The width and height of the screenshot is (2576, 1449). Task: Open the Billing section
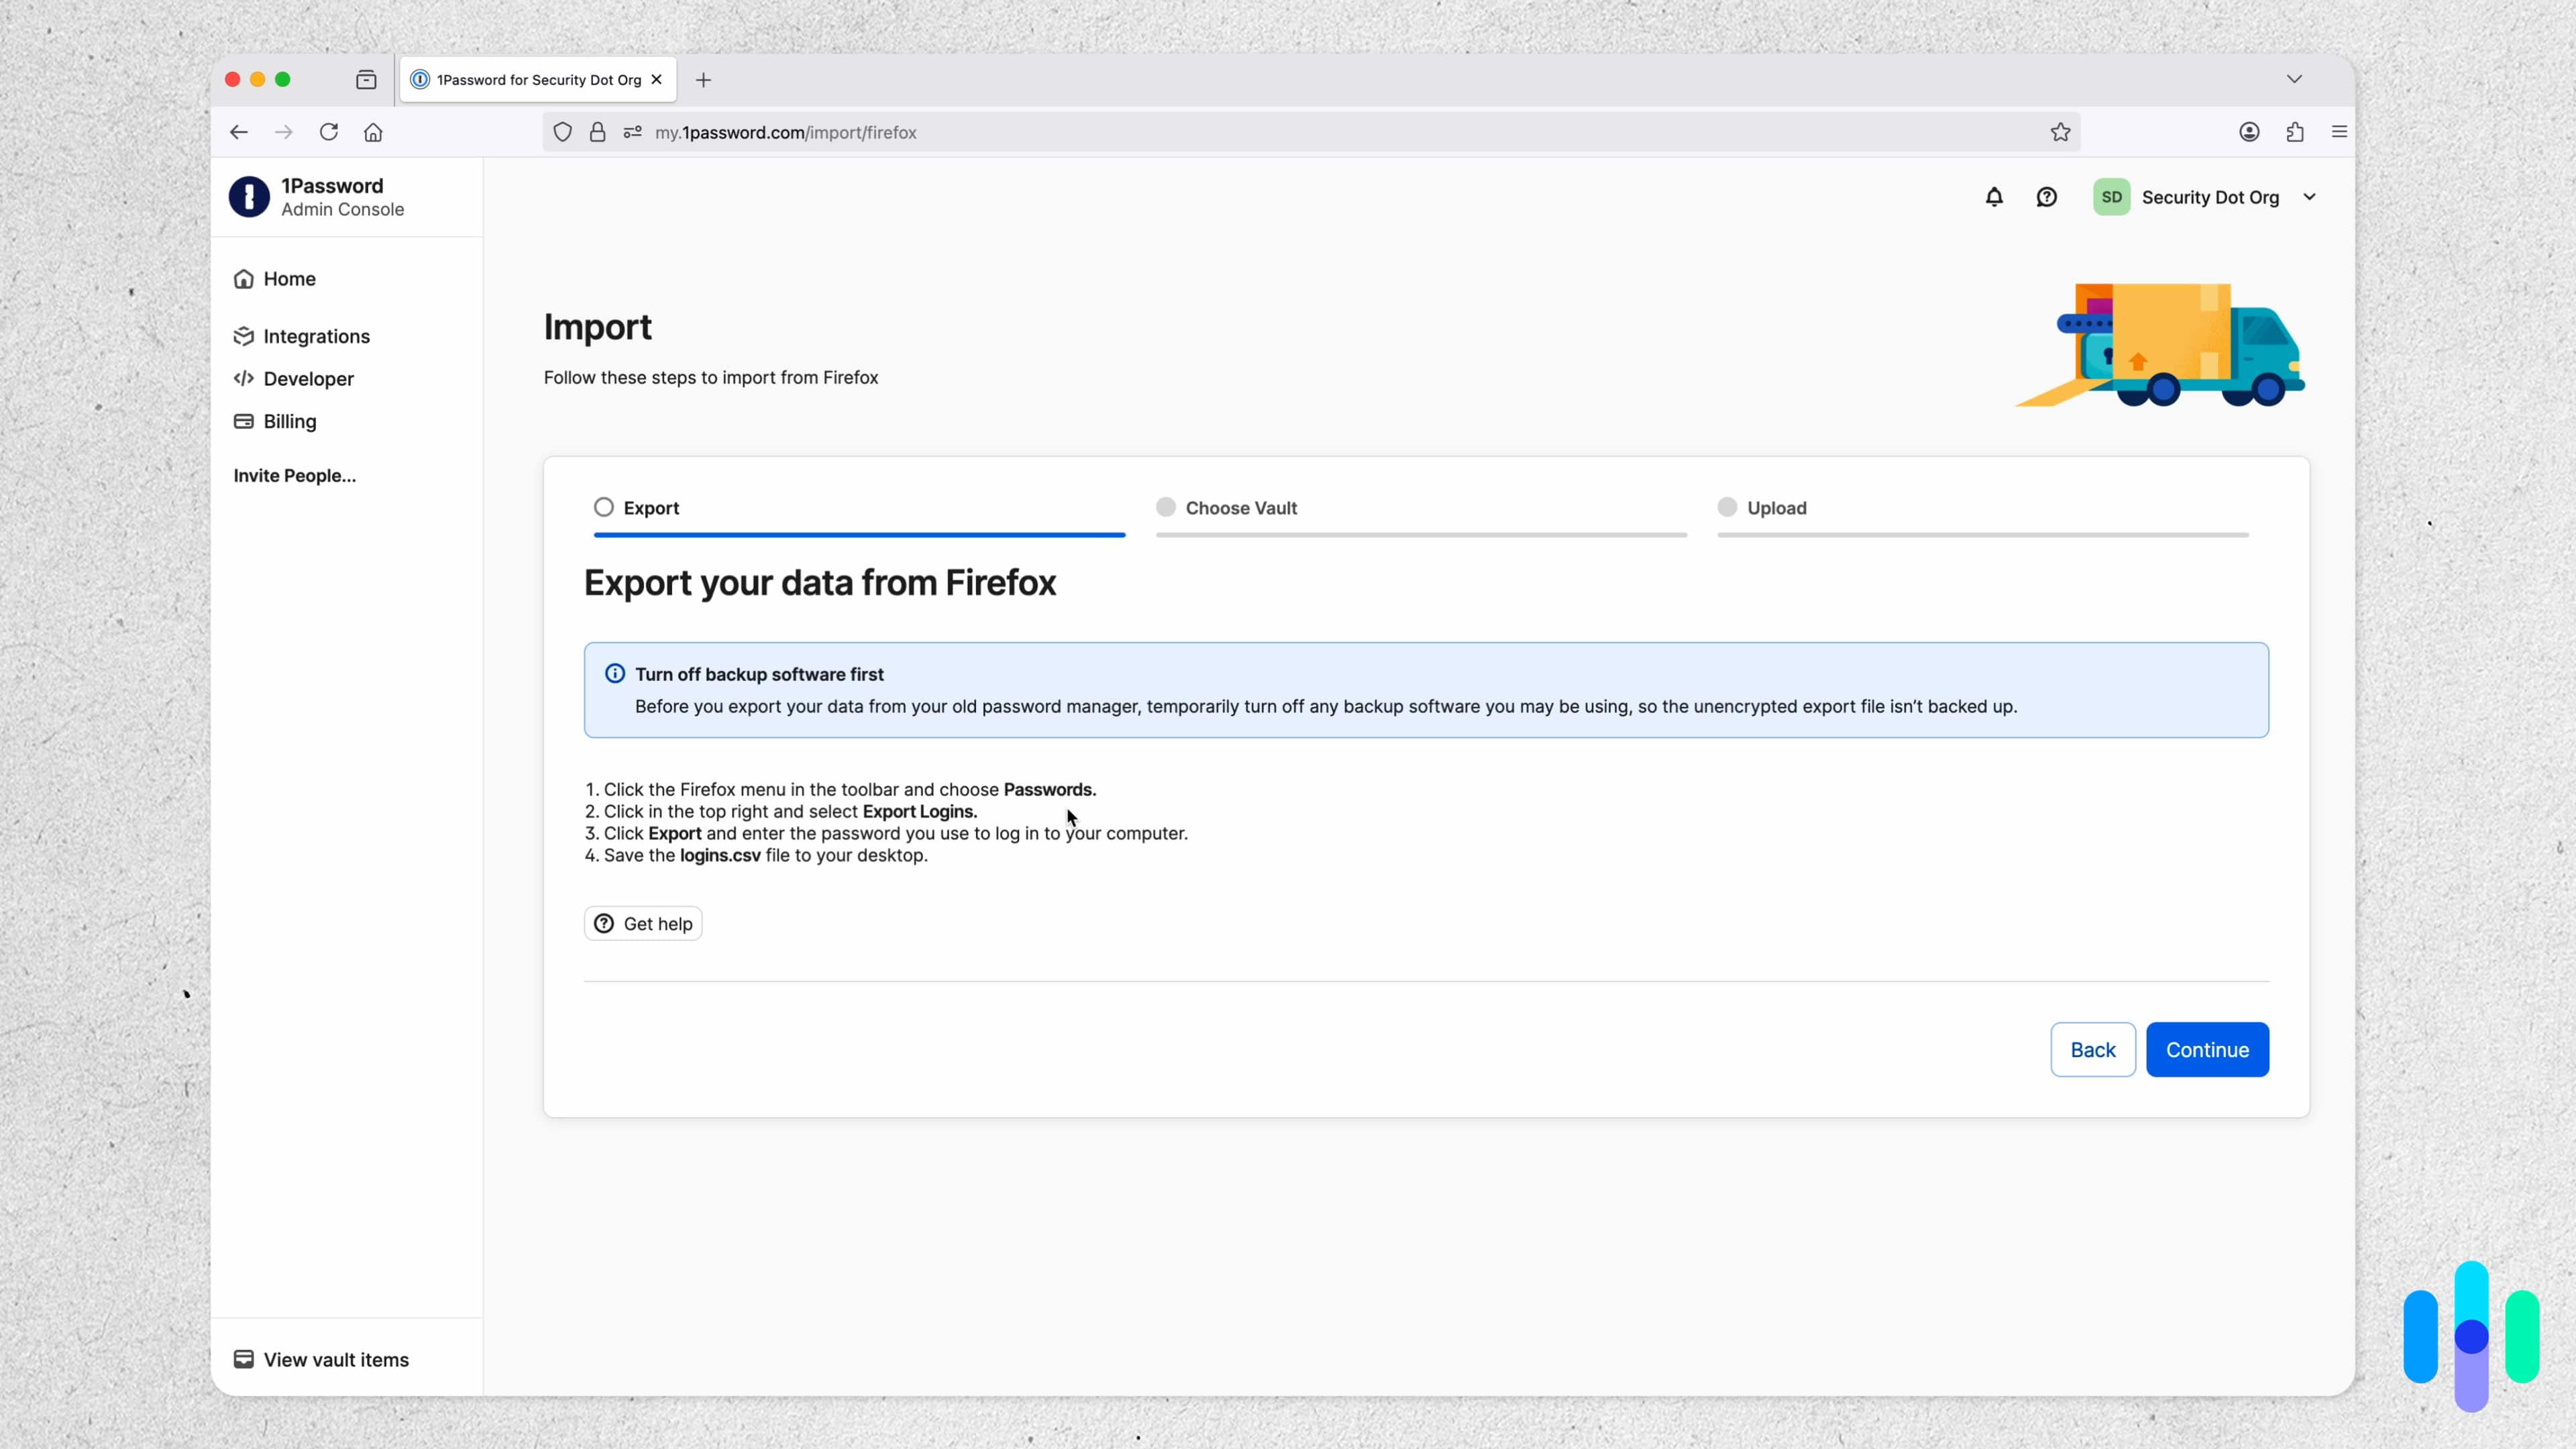(289, 421)
